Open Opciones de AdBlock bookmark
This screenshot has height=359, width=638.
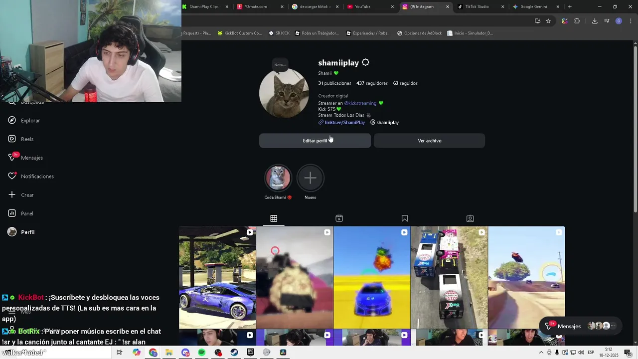(x=420, y=33)
